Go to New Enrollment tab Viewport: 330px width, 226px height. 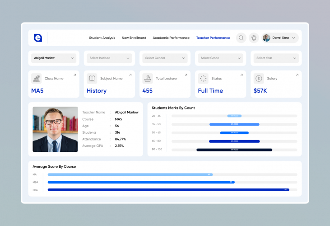(x=134, y=38)
